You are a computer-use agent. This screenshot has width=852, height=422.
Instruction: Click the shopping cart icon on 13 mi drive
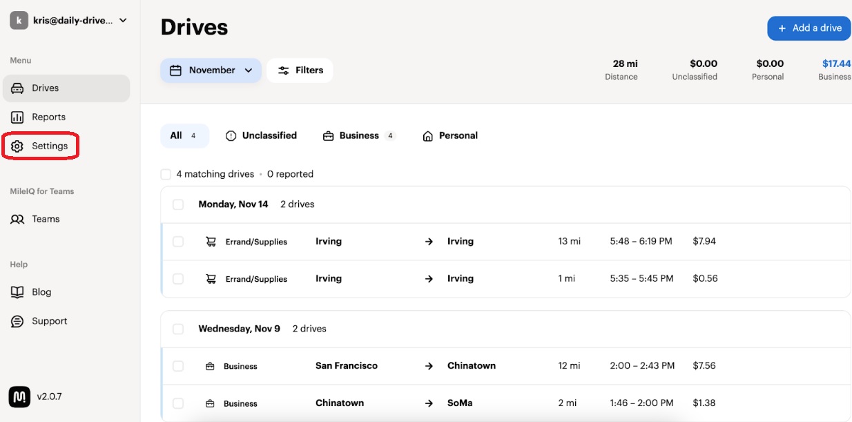pos(211,242)
